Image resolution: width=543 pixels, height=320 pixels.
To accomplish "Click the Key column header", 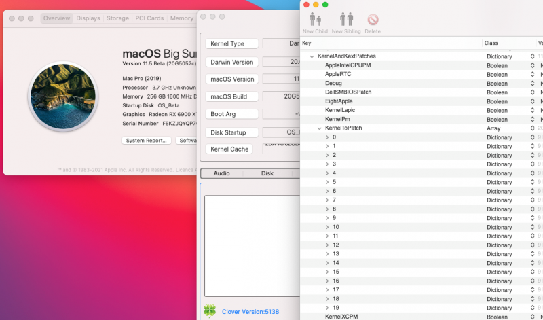I will click(x=392, y=43).
